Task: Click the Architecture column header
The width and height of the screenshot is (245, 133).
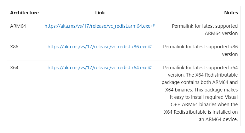Action: pos(24,13)
